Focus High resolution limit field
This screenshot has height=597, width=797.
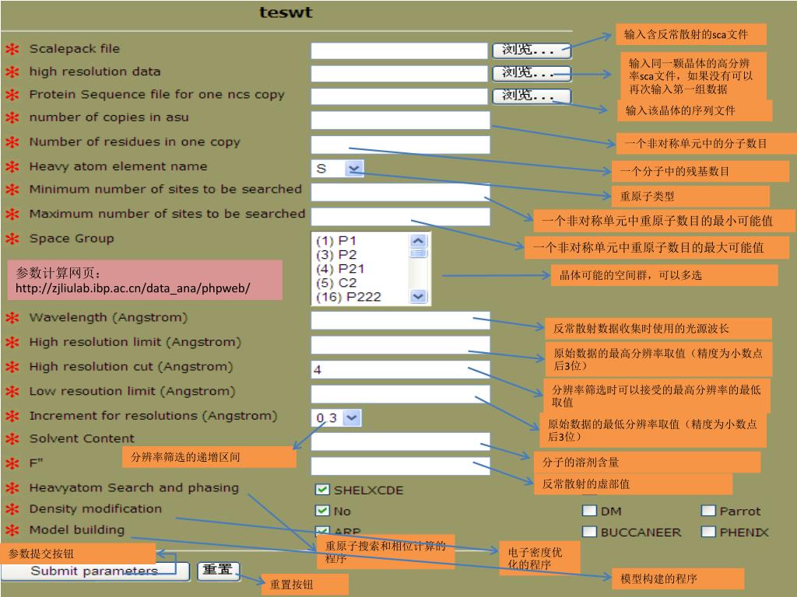tap(401, 344)
